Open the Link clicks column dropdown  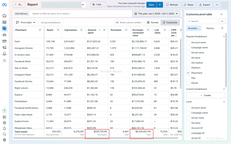pyautogui.click(x=165, y=30)
